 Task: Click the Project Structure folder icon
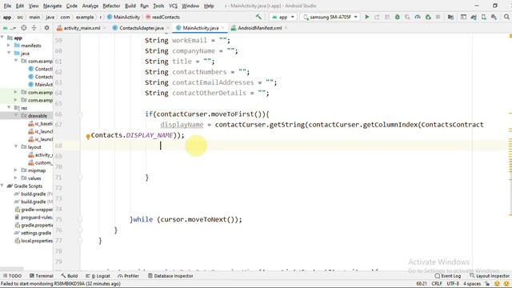450,17
